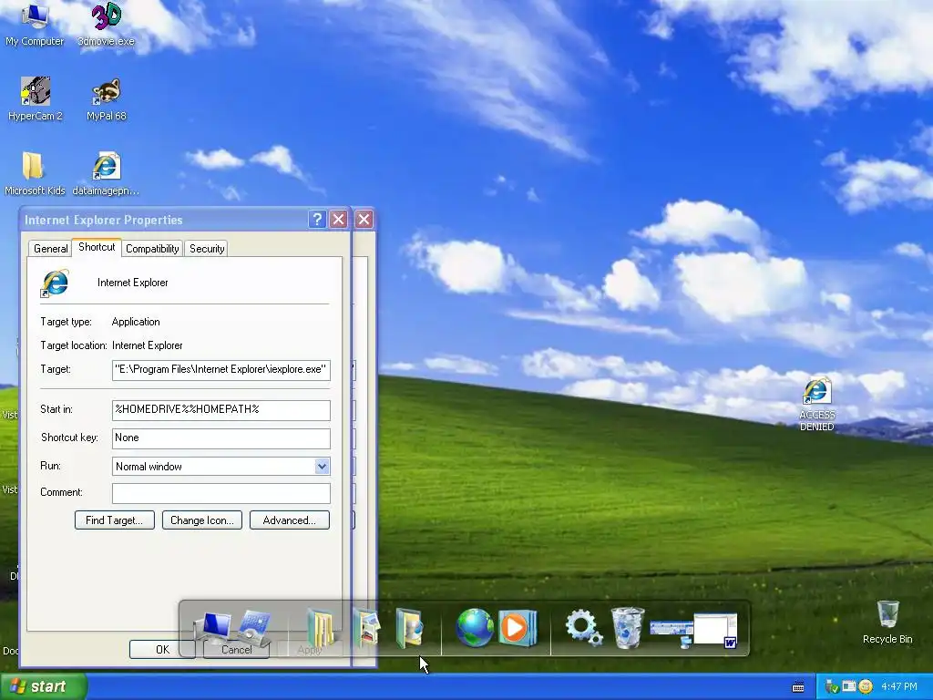Viewport: 933px width, 700px height.
Task: Open the Run dropdown showing Normal window
Action: pyautogui.click(x=220, y=466)
